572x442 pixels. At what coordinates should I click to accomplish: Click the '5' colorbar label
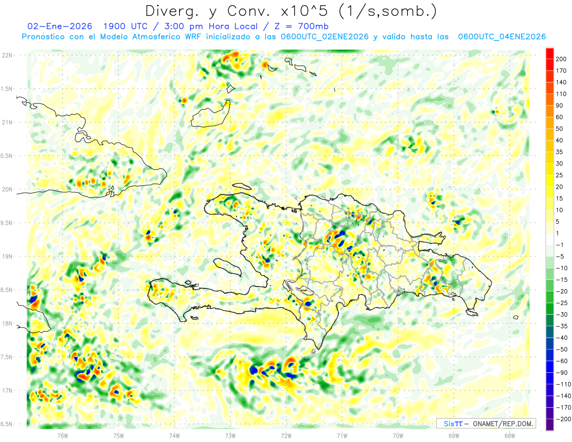point(558,222)
